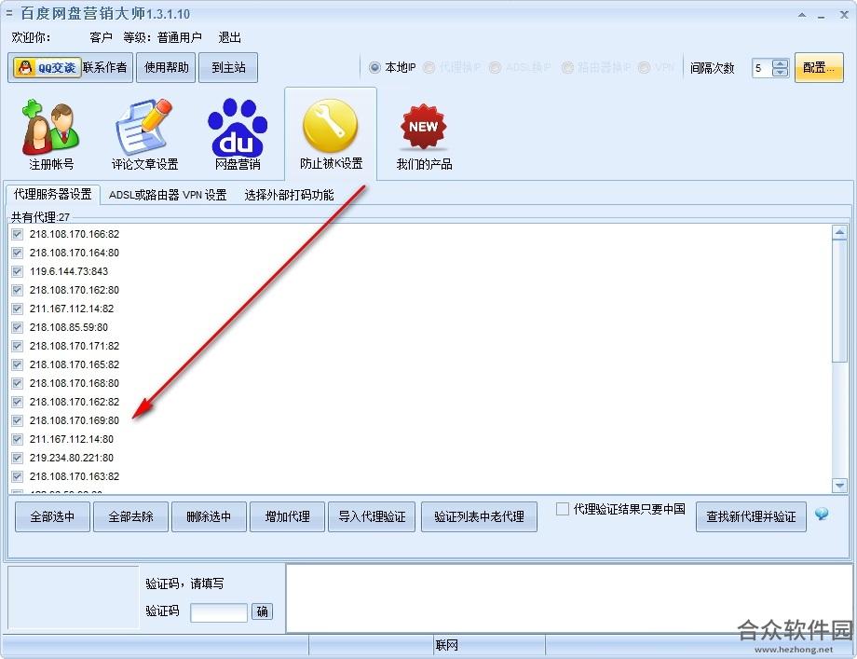Screen dimensions: 857x659
Task: Click the 间隔次数 value field
Action: pyautogui.click(x=762, y=68)
